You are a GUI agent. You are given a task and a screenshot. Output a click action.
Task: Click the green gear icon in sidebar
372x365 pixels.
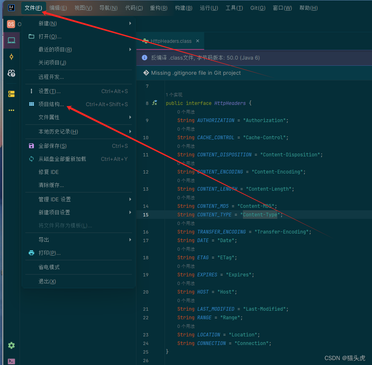[11, 345]
